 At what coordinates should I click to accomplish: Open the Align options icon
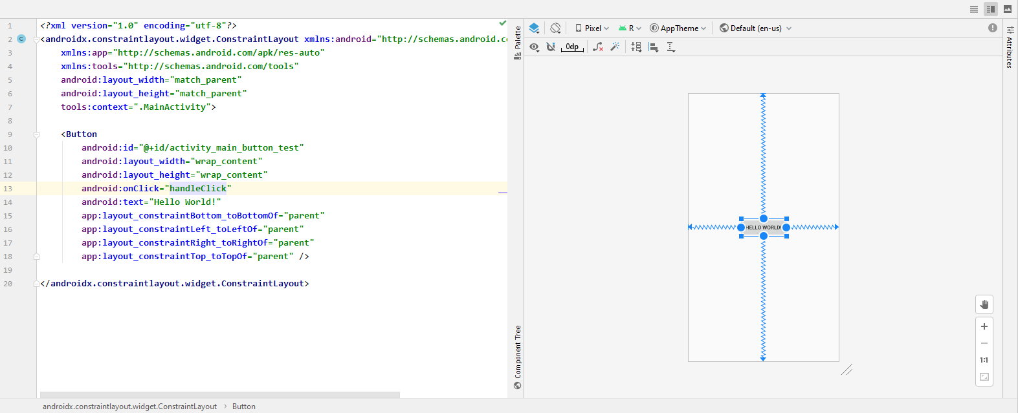click(654, 47)
